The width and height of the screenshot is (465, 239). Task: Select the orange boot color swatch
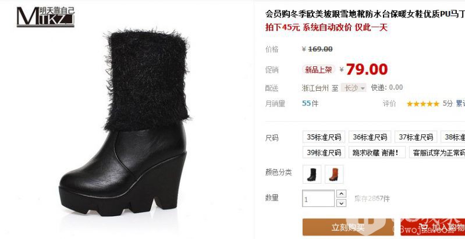(x=334, y=174)
